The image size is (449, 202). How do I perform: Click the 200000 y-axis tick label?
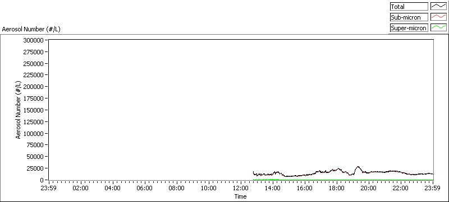pyautogui.click(x=34, y=87)
